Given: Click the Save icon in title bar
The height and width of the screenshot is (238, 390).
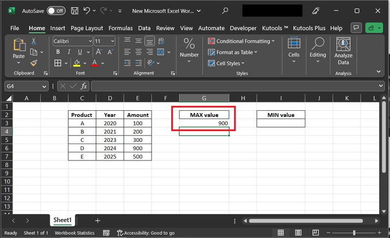Looking at the screenshot, I should [74, 10].
